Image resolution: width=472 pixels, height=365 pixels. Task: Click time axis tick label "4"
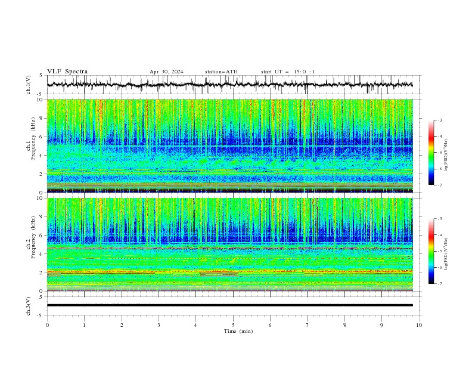pyautogui.click(x=196, y=325)
